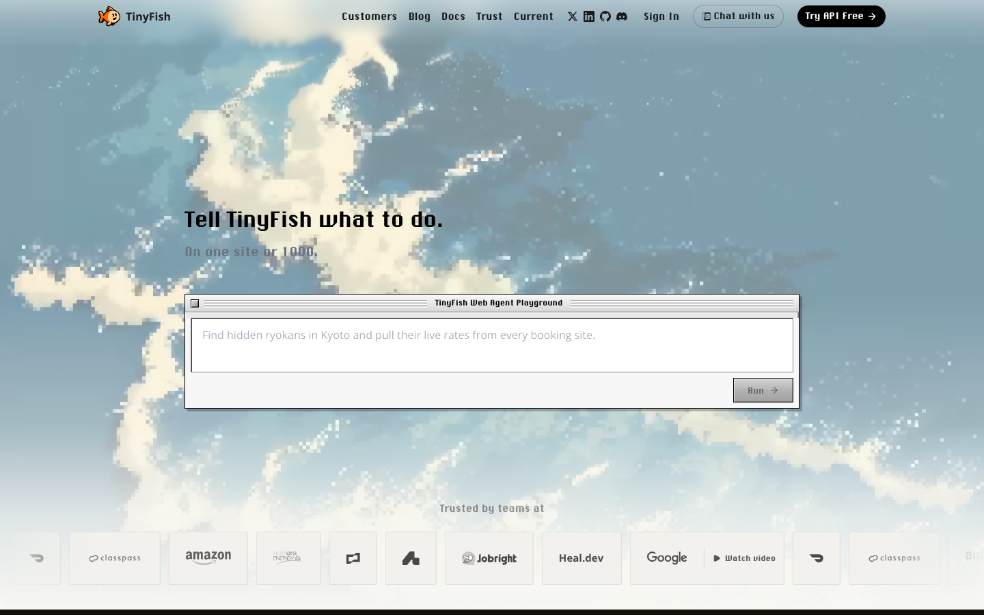Click the TinyFish goldfish logo
Screen dimensions: 984x615
(x=109, y=16)
